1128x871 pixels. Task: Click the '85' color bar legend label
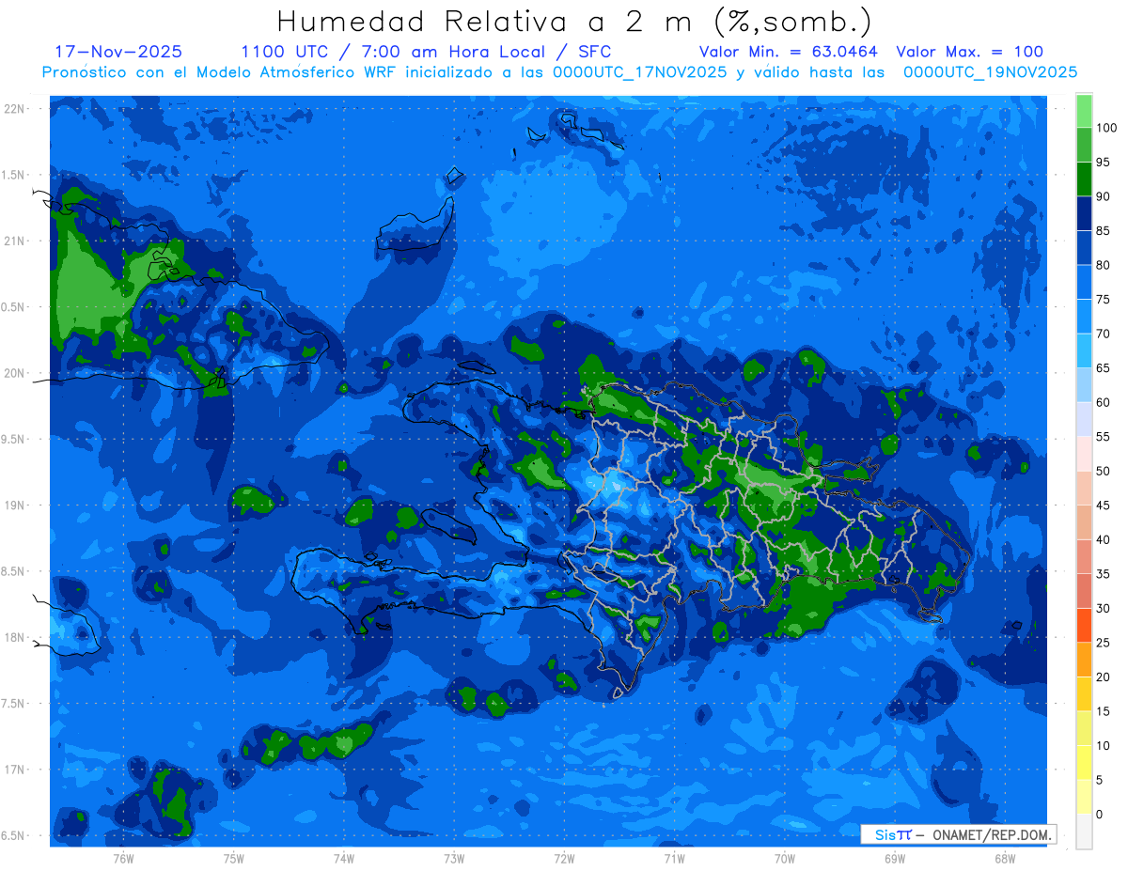tap(1103, 230)
